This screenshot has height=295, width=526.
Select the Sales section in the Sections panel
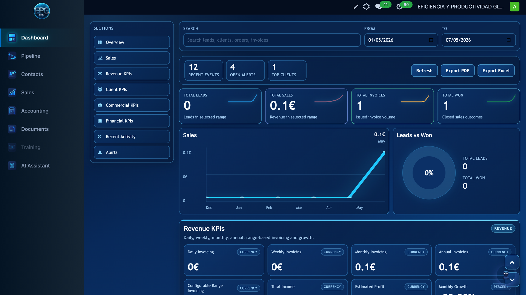coord(132,58)
